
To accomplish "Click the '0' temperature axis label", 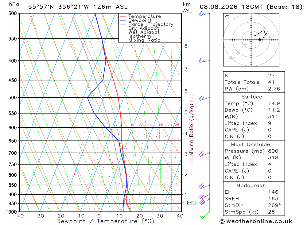I will (99, 216).
